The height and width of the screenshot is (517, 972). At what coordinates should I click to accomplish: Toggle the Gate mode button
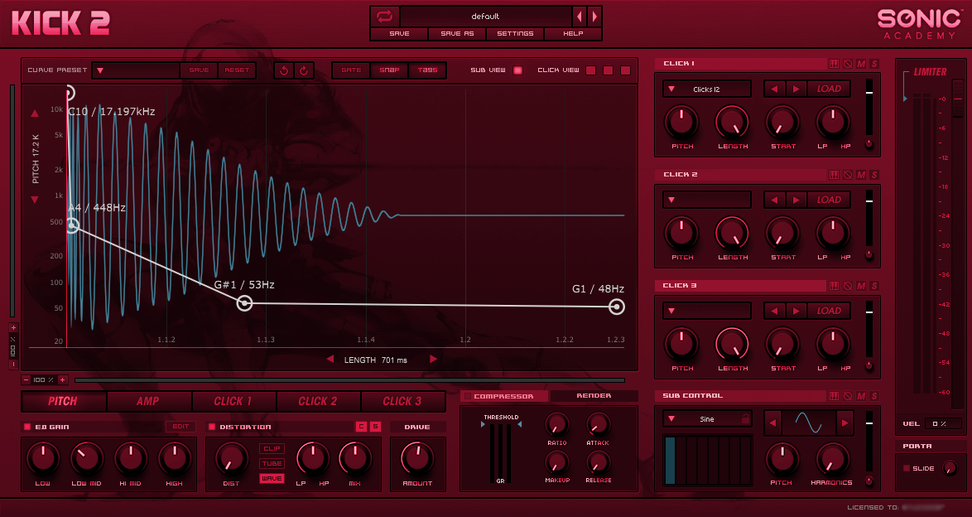coord(351,70)
